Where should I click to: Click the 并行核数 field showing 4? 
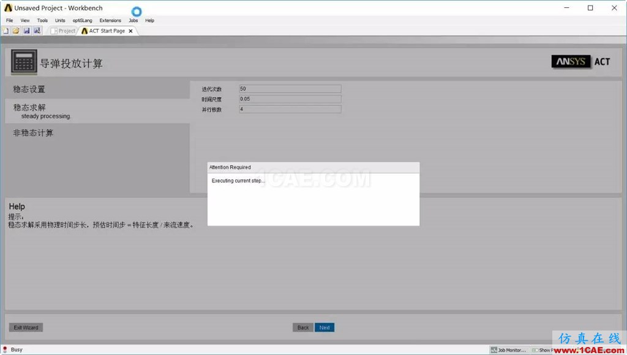pos(290,109)
